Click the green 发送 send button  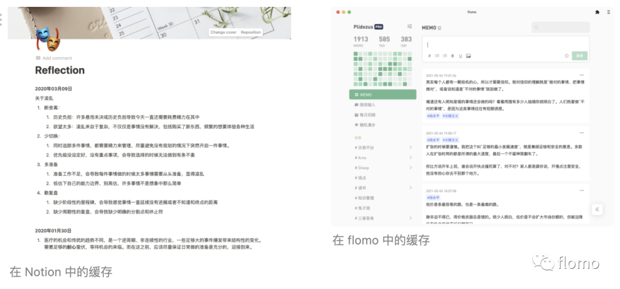(x=579, y=56)
